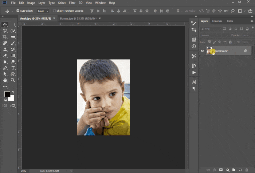Set the foreground color swatch
This screenshot has width=255, height=173.
tap(7, 94)
